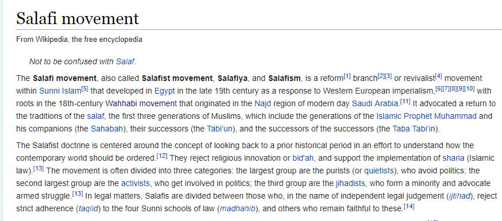502x221 pixels.
Task: Follow the Sunni Islam link
Action: (60, 91)
